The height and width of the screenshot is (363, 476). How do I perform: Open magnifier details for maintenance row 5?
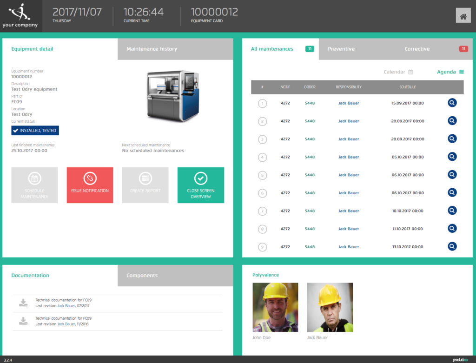click(452, 175)
